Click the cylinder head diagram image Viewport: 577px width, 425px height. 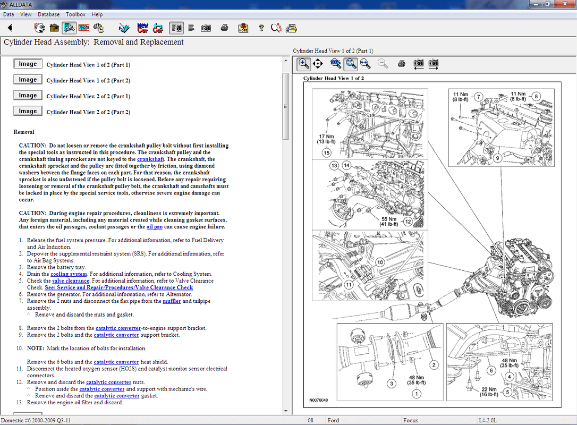pyautogui.click(x=432, y=244)
